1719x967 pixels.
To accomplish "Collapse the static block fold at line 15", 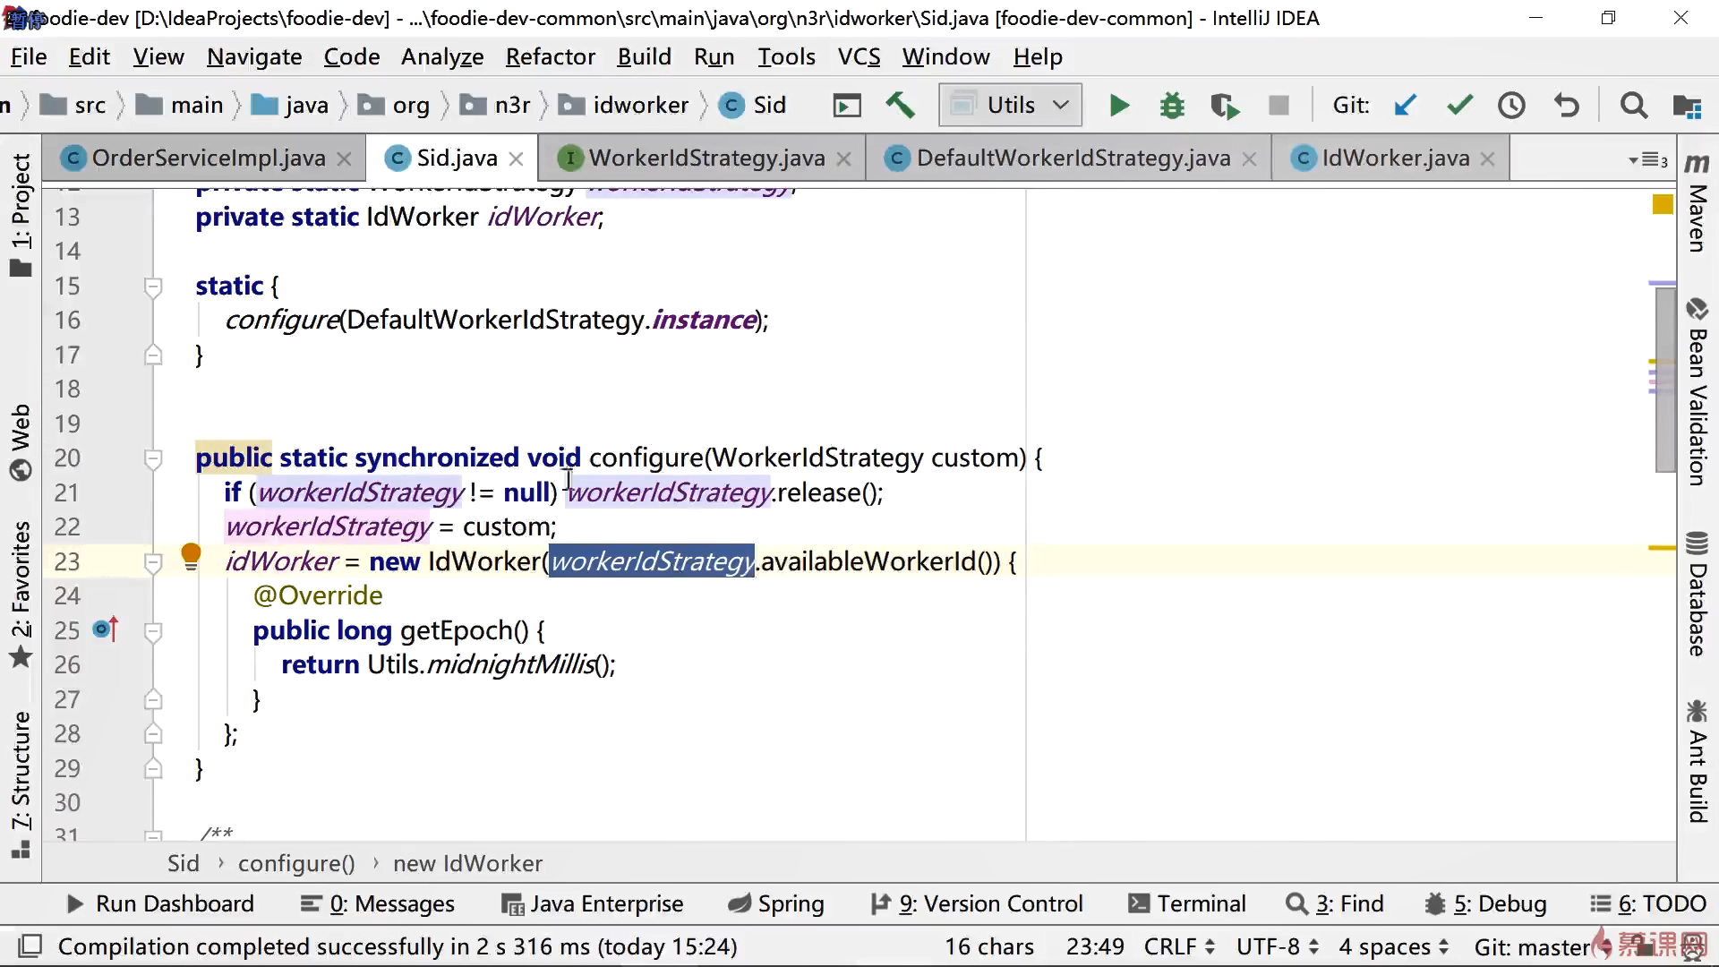I will click(153, 287).
